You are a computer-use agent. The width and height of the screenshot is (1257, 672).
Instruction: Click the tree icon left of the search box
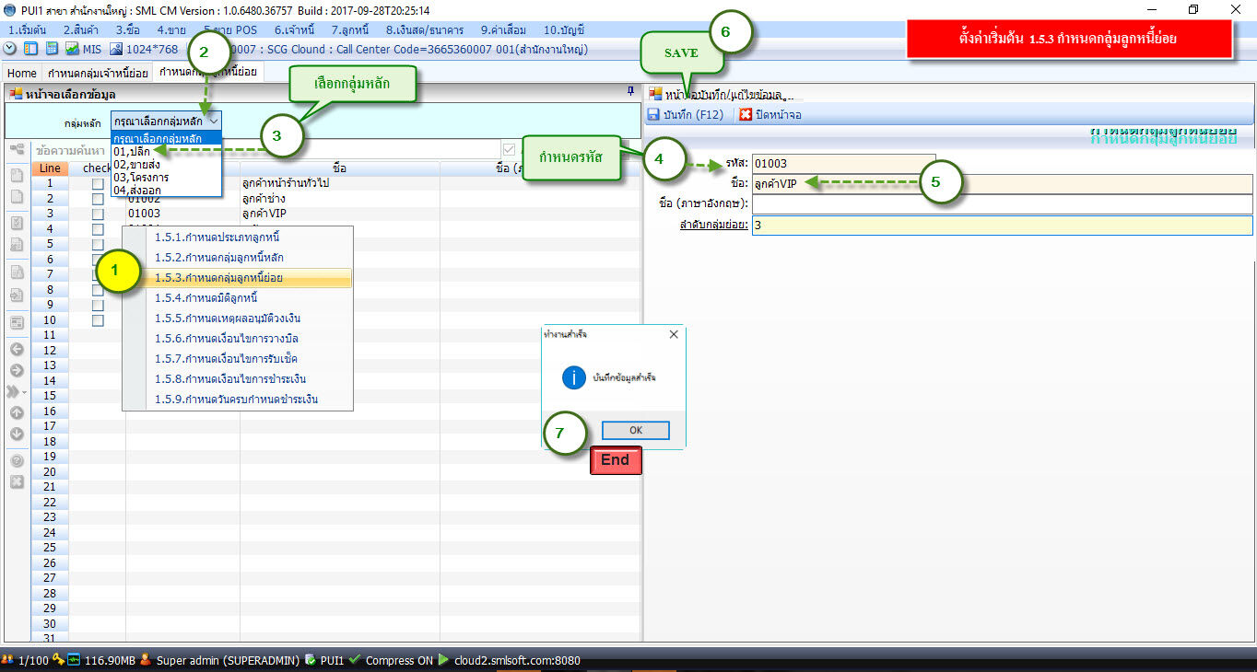point(17,148)
